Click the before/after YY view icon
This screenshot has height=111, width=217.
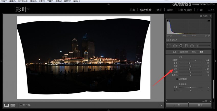(x=13, y=105)
